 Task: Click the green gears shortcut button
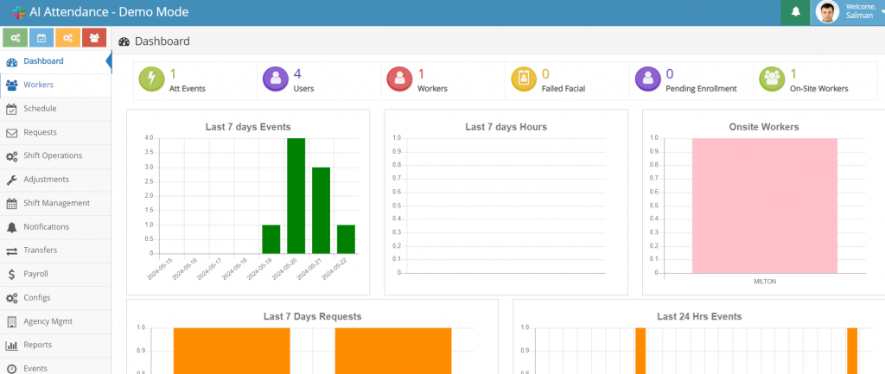(16, 38)
